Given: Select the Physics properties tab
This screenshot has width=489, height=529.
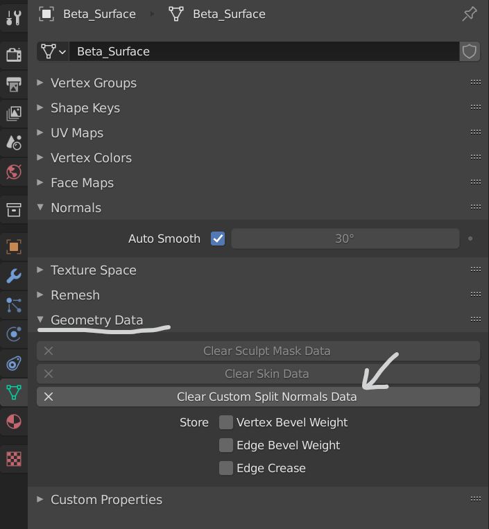Looking at the screenshot, I should (14, 334).
